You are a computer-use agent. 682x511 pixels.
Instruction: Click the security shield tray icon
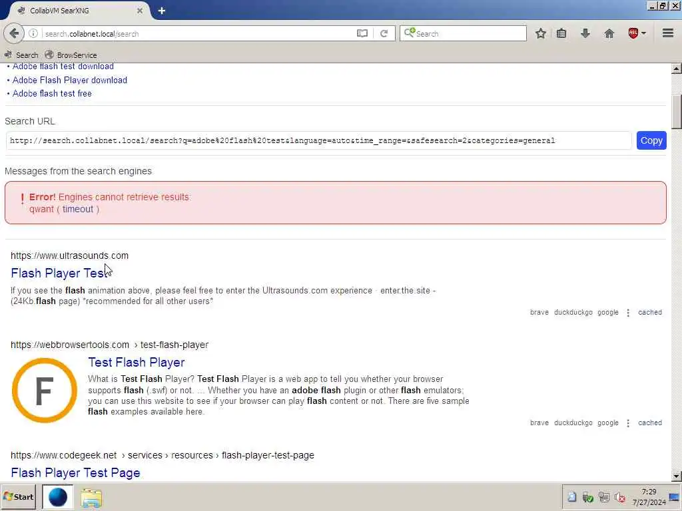coord(587,497)
